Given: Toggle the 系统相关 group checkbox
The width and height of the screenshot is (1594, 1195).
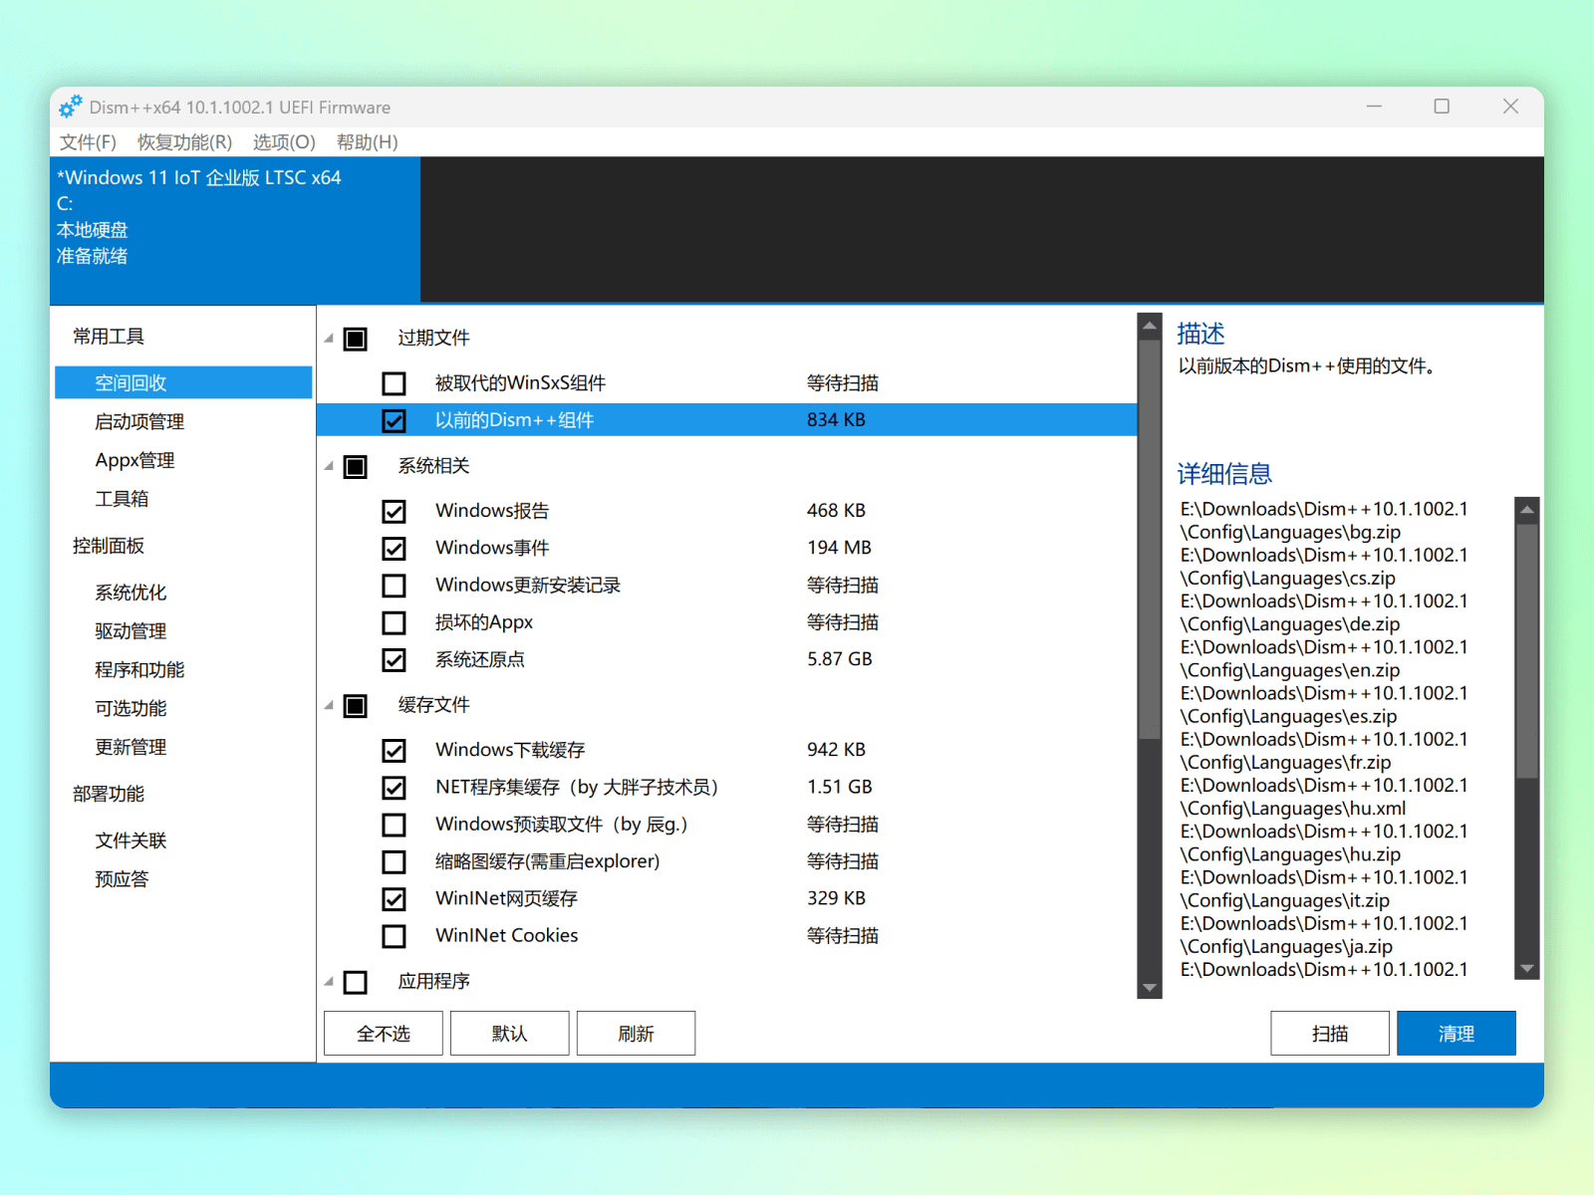Looking at the screenshot, I should [x=356, y=466].
